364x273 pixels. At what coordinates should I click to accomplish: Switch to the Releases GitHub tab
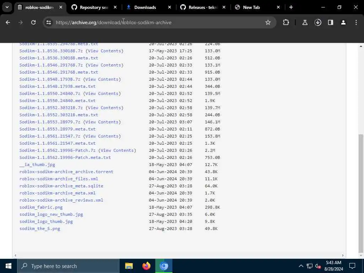tap(203, 7)
